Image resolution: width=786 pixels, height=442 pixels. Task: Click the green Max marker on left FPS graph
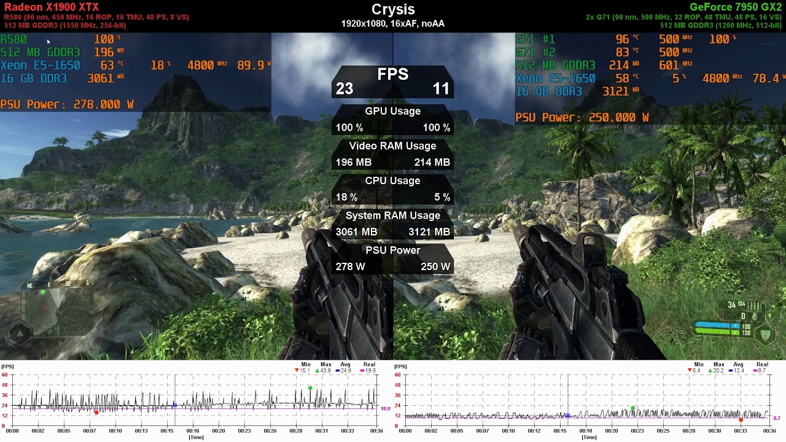[x=310, y=388]
